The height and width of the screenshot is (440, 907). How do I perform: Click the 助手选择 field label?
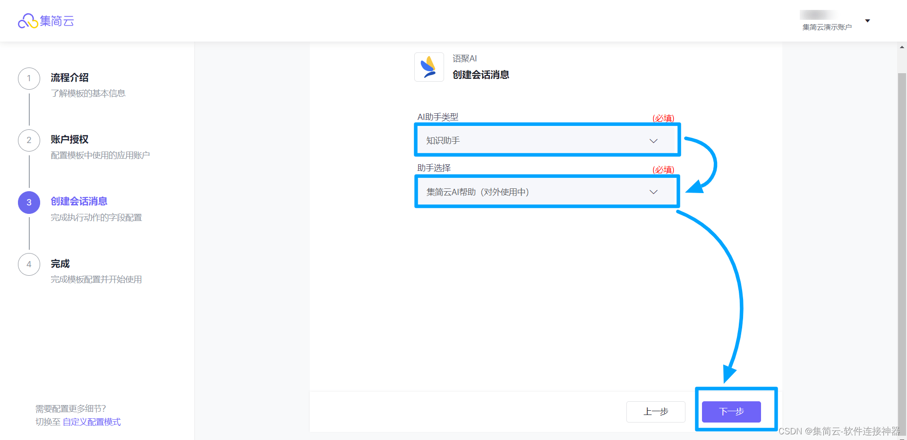pyautogui.click(x=434, y=168)
